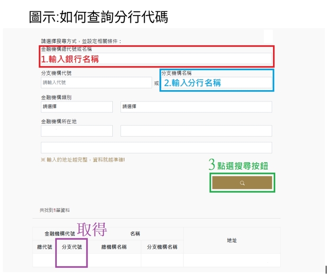This screenshot has height=275, width=332.
Task: Click the 總機構名稱 column header
Action: coord(114,247)
